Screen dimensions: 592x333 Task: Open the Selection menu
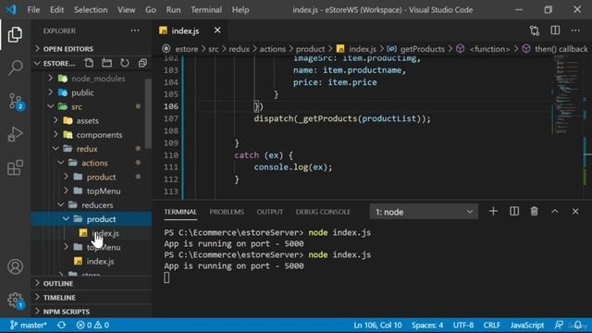coord(91,10)
